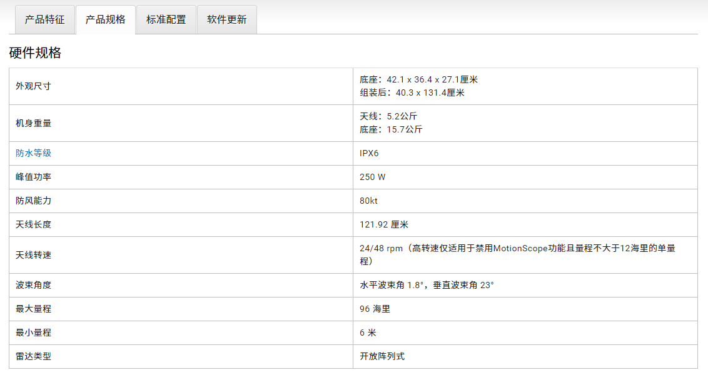708x380 pixels.
Task: Switch to the 产品特征 tab
Action: [x=44, y=19]
